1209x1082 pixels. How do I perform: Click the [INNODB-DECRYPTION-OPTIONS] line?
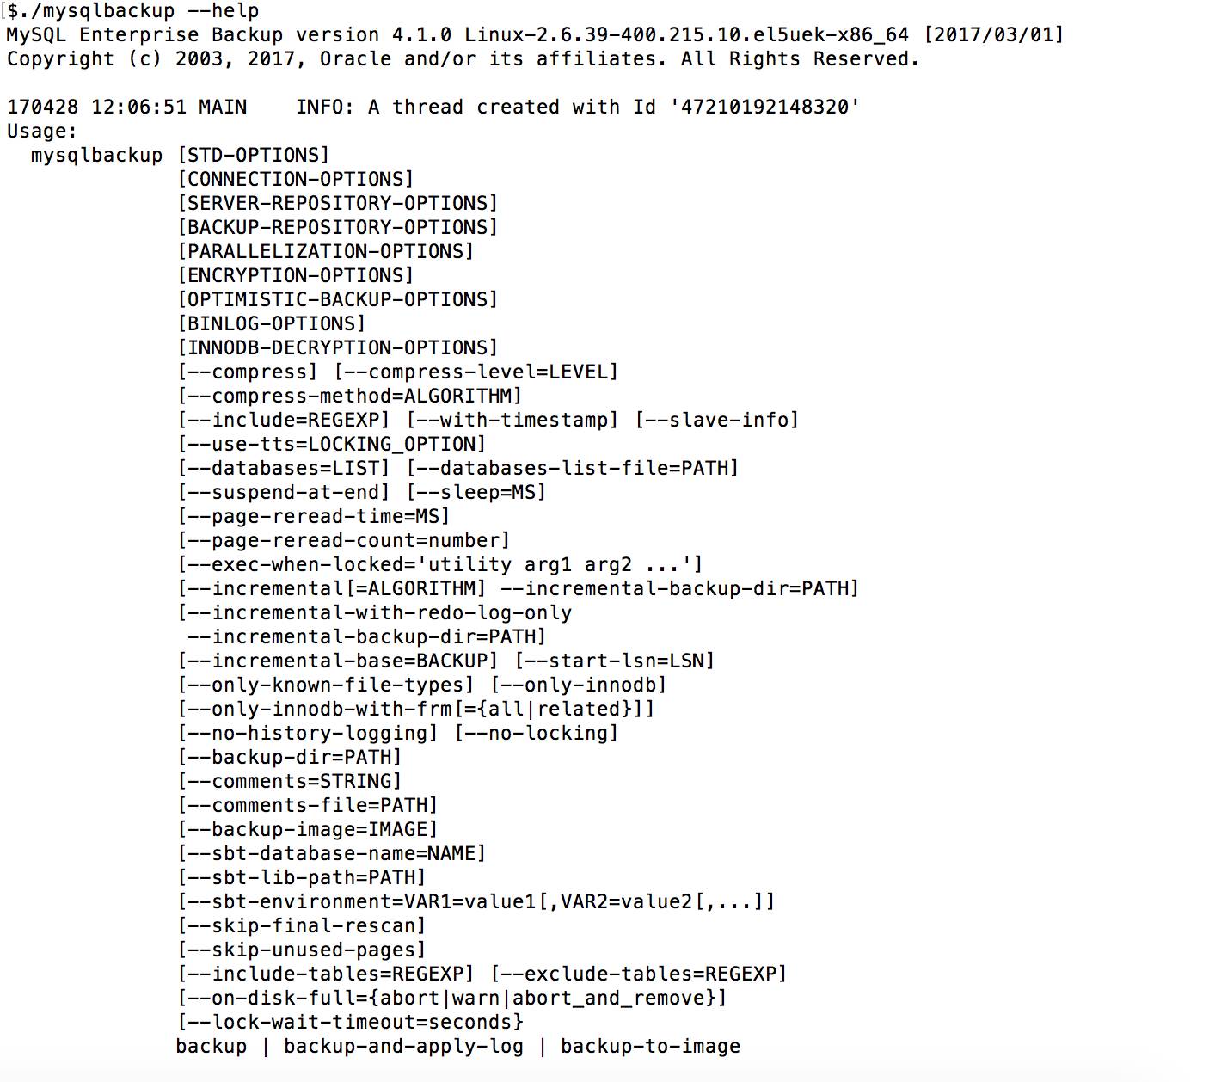[x=338, y=348]
